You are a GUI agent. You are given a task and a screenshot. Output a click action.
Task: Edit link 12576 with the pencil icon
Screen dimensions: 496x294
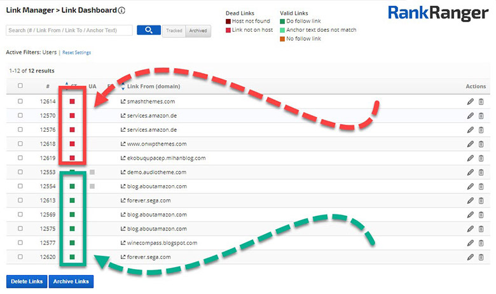pyautogui.click(x=471, y=130)
